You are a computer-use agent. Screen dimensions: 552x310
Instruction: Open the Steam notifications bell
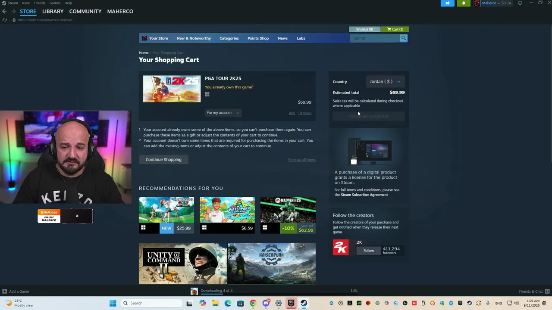click(464, 3)
